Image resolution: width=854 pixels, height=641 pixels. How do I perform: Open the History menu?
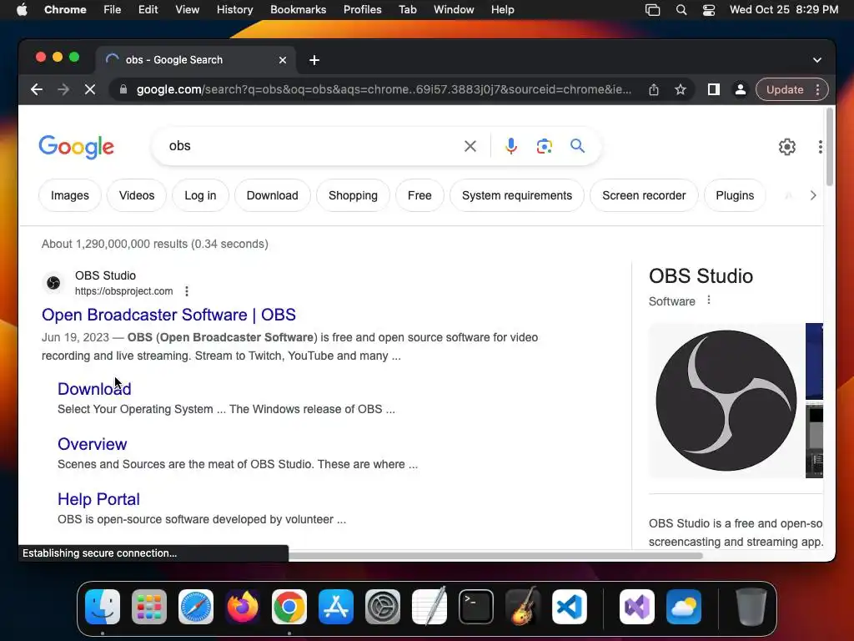click(x=234, y=10)
